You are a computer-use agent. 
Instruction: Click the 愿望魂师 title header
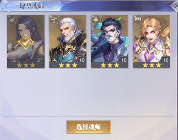click(x=32, y=6)
